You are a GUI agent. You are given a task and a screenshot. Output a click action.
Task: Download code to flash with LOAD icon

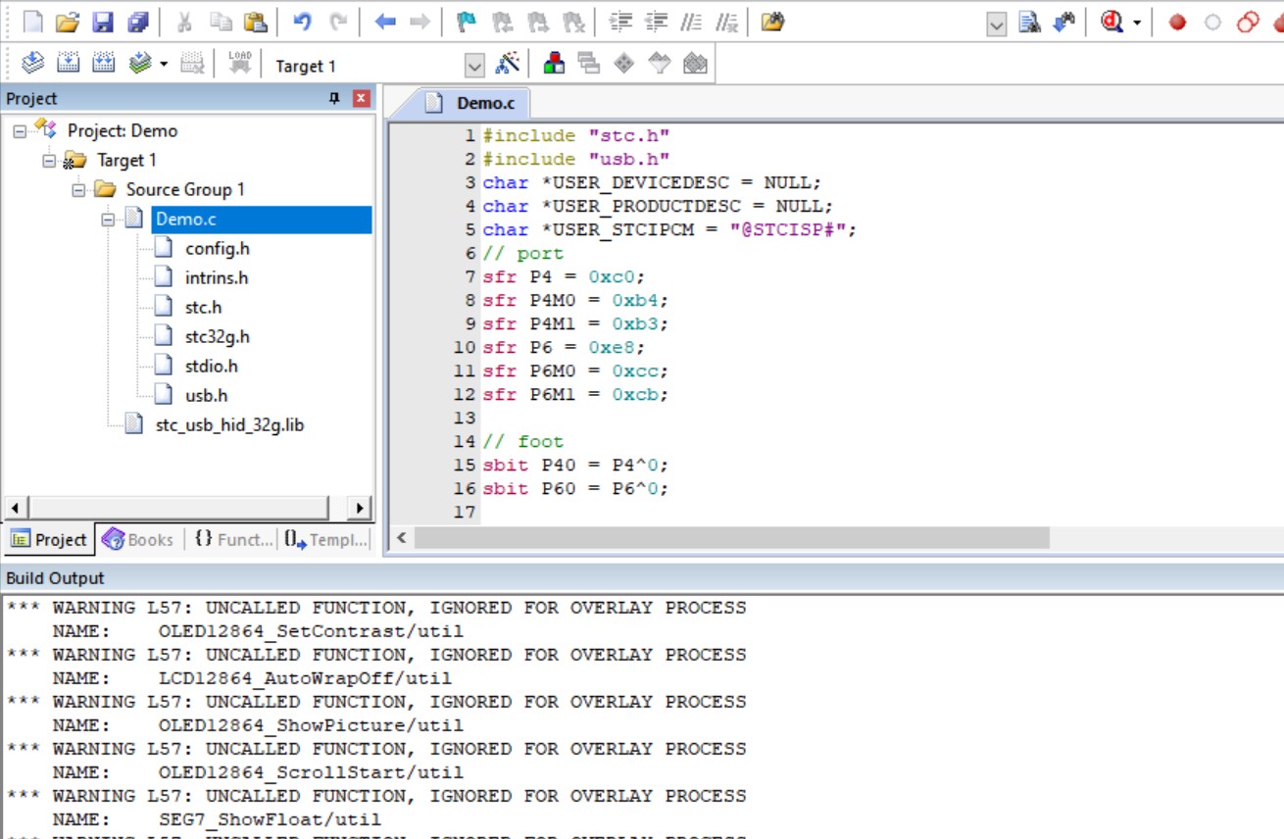pos(240,64)
